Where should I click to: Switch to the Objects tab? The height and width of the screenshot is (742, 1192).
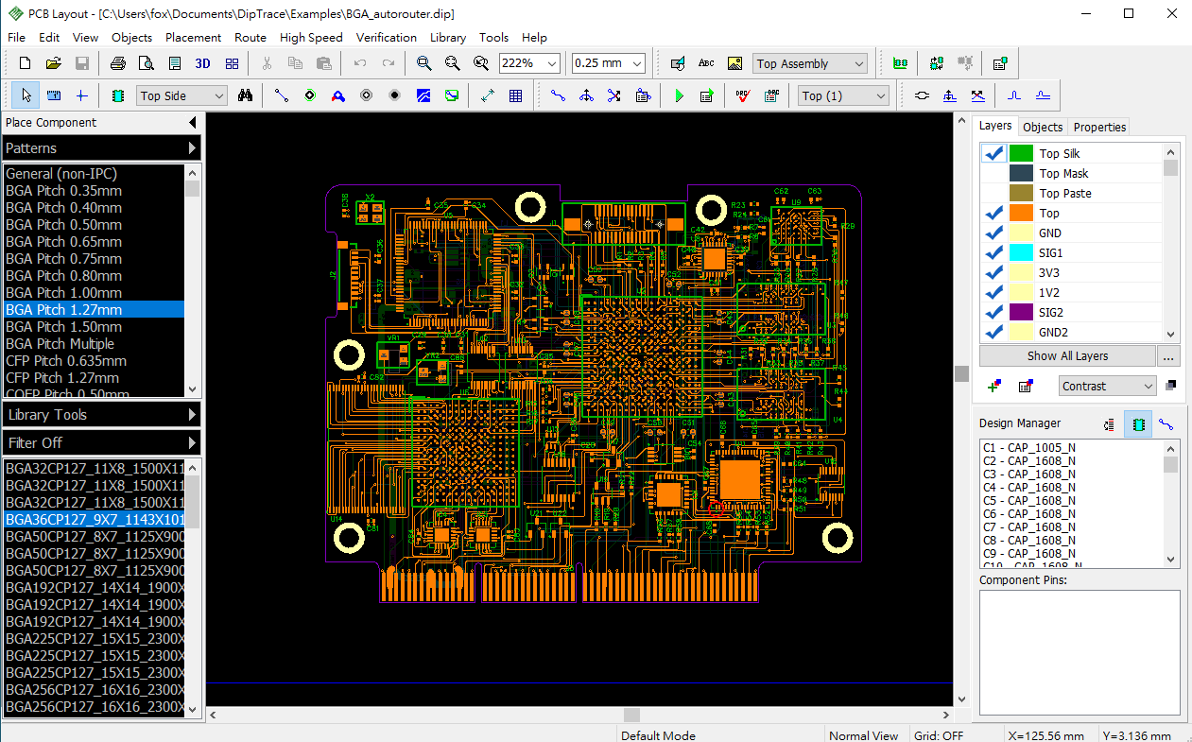pyautogui.click(x=1042, y=127)
